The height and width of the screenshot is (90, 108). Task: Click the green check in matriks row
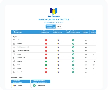coord(46,61)
